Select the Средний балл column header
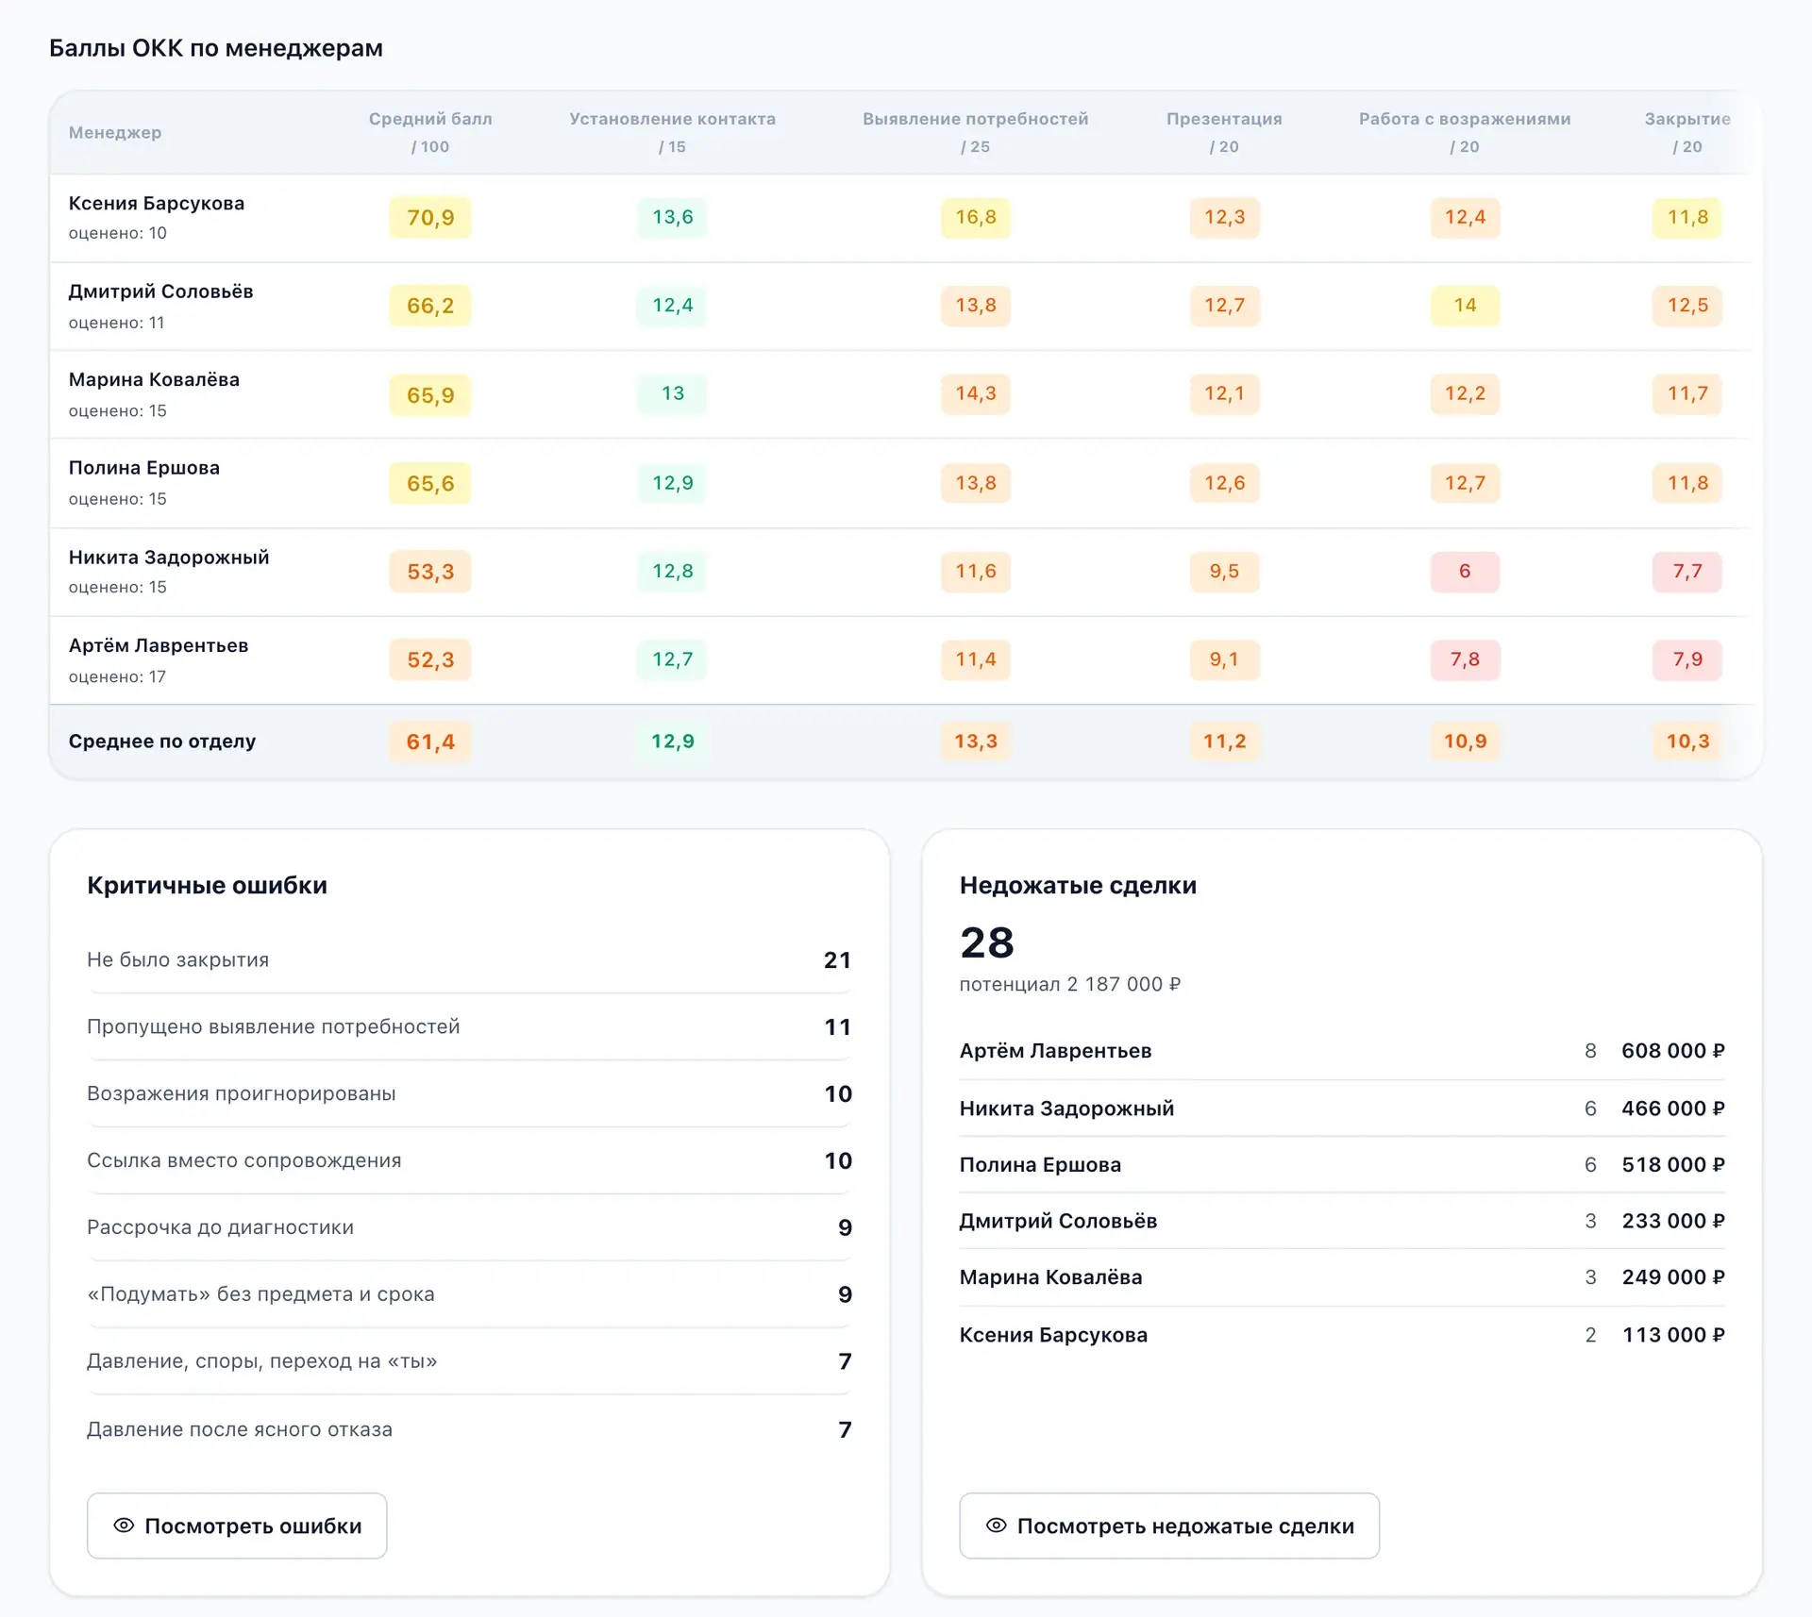 pyautogui.click(x=430, y=132)
